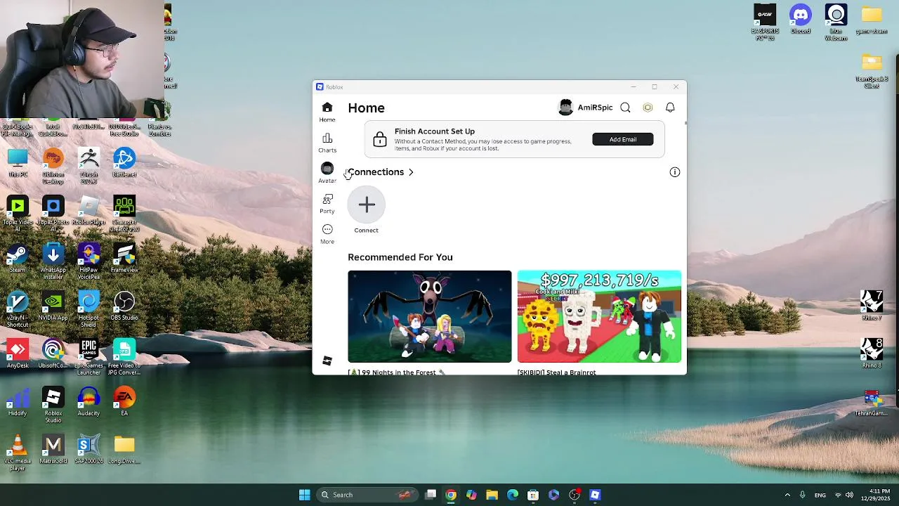This screenshot has width=899, height=506.
Task: Click the plus Connect circle
Action: point(367,205)
